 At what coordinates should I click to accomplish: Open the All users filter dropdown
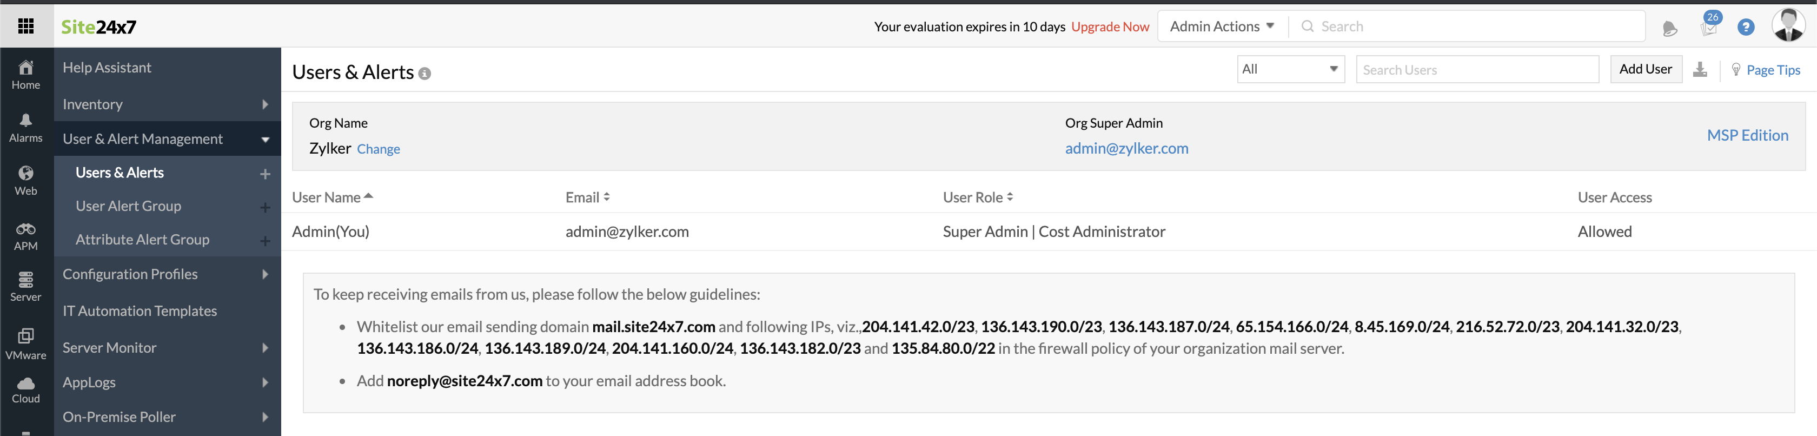pos(1290,69)
